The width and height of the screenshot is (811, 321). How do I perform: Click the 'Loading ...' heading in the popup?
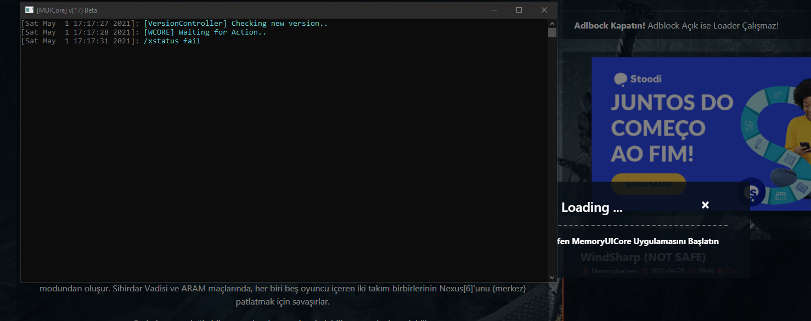(x=592, y=207)
